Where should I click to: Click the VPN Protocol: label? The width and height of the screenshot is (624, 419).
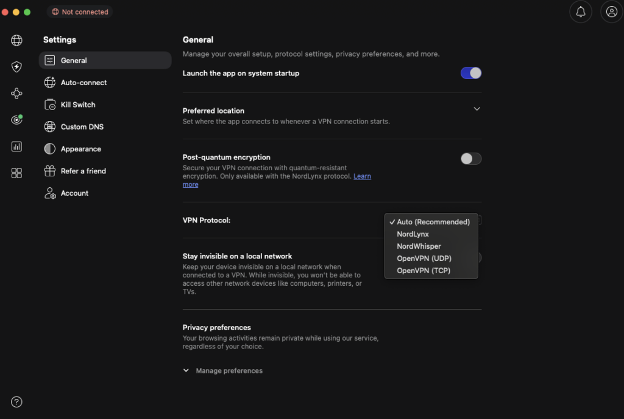(207, 220)
